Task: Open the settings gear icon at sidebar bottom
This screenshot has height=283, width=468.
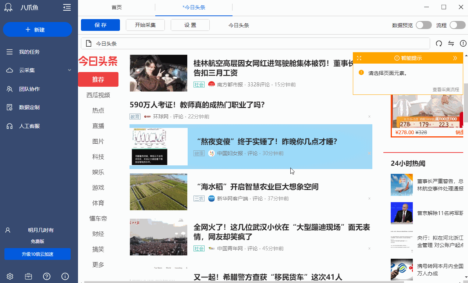Action: point(10,276)
